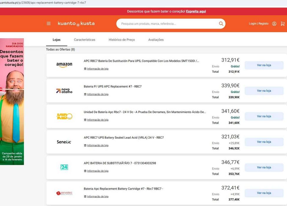
Task: Click Ver na loja for KIBO offer
Action: [264, 116]
